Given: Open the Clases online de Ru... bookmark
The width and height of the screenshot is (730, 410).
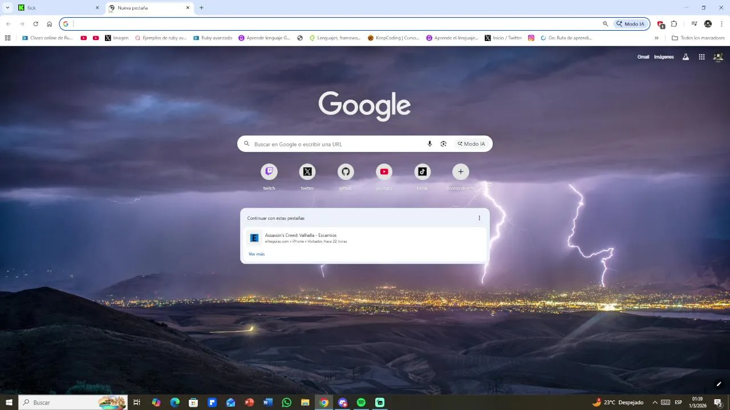Looking at the screenshot, I should coord(47,38).
